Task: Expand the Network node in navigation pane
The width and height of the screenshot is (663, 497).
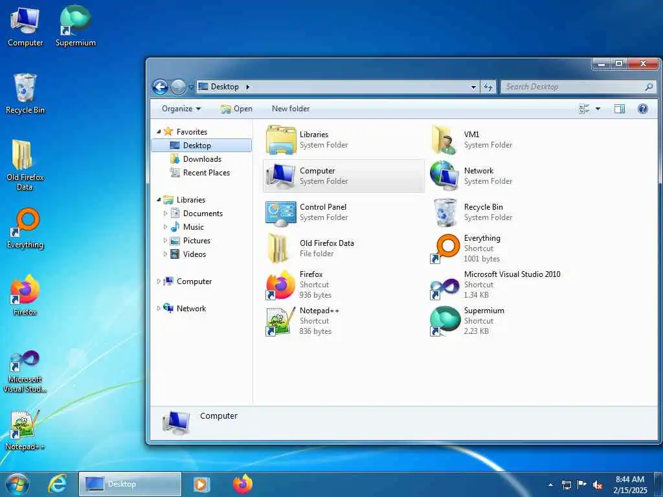Action: coord(159,309)
